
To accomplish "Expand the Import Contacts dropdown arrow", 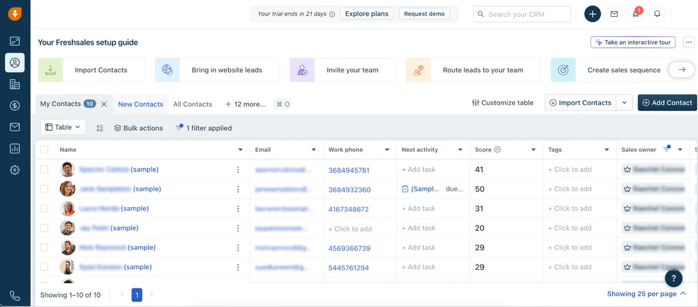I will click(624, 103).
